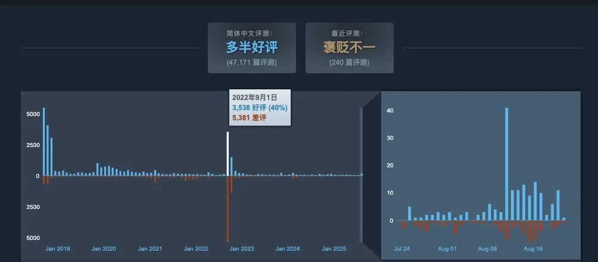Click the 多半好评 Simplified Chinese review summary
The height and width of the screenshot is (262, 598).
click(251, 47)
